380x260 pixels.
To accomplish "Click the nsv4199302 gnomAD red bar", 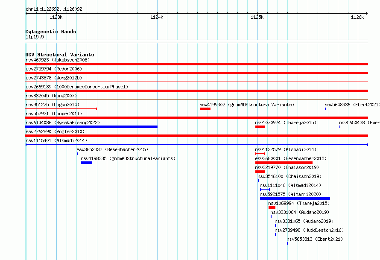I will [x=205, y=109].
